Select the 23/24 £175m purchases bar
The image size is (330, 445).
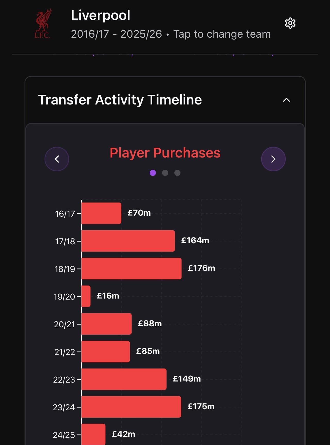131,407
